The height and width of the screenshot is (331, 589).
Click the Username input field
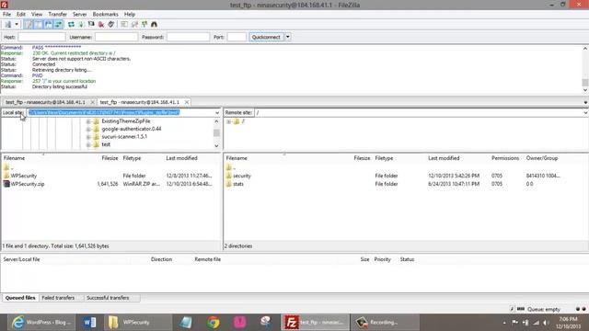(x=116, y=37)
